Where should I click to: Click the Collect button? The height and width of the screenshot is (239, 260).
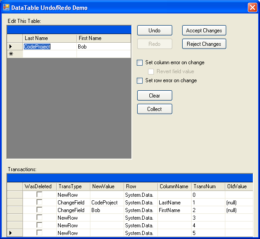pyautogui.click(x=155, y=109)
